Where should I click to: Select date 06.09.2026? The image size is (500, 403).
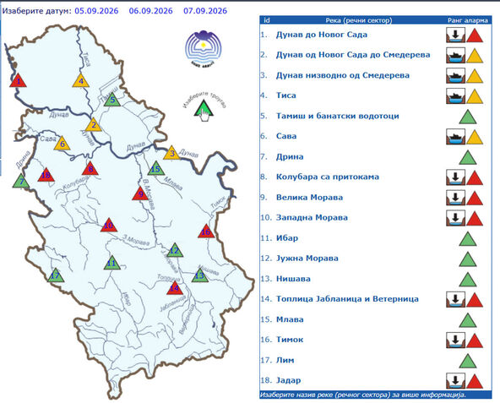click(x=151, y=11)
